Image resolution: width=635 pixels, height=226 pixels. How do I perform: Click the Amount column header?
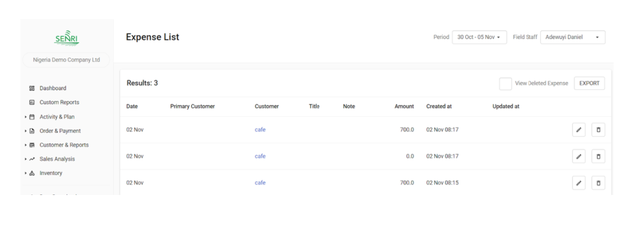(404, 106)
